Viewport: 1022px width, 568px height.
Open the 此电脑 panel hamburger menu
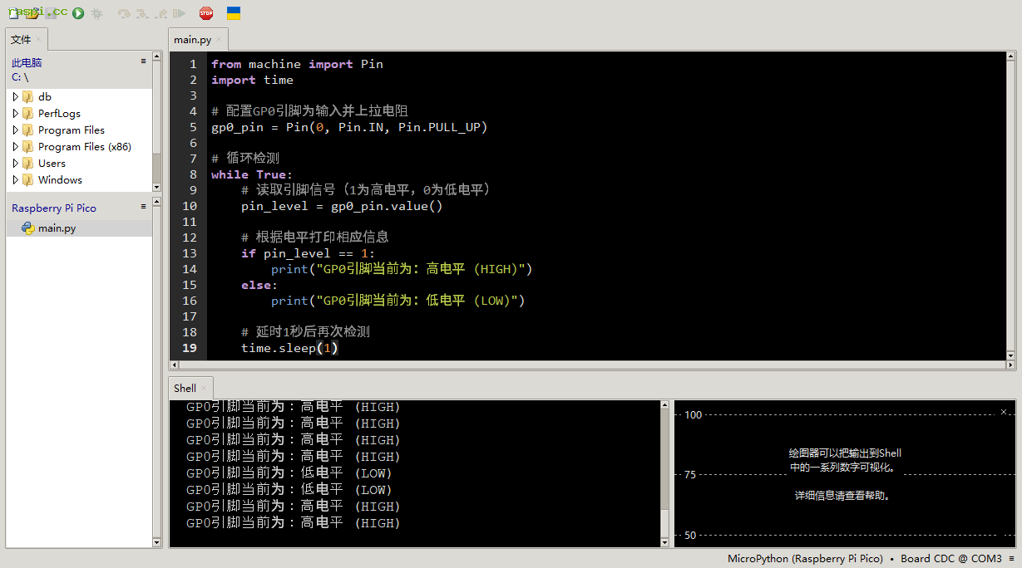tap(143, 61)
